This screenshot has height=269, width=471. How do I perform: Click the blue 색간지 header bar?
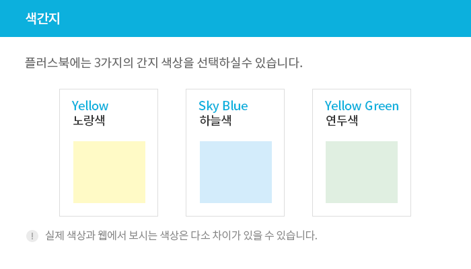[235, 18]
